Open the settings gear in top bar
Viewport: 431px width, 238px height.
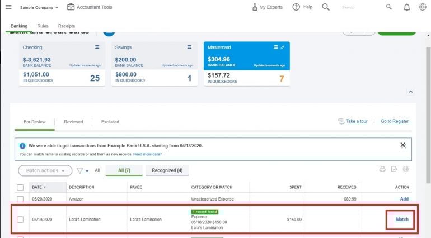pos(423,7)
